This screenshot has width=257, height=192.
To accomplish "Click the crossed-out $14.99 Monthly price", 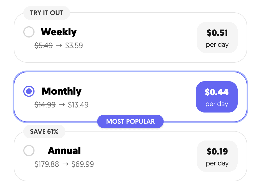I will pos(45,105).
